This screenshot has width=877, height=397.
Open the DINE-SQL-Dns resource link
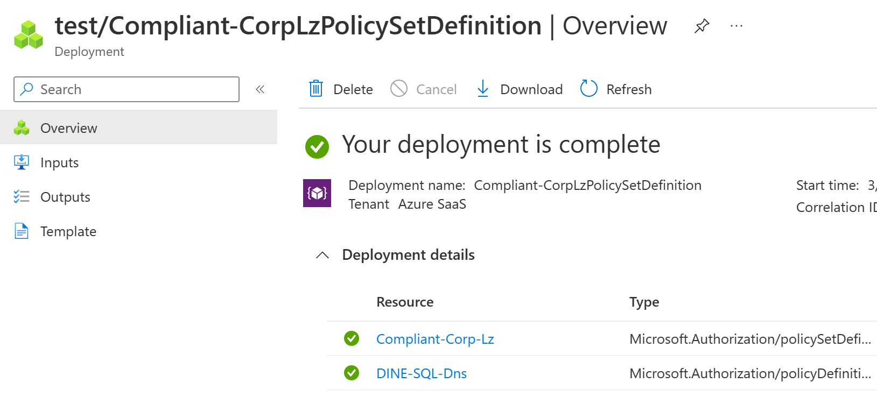[422, 373]
